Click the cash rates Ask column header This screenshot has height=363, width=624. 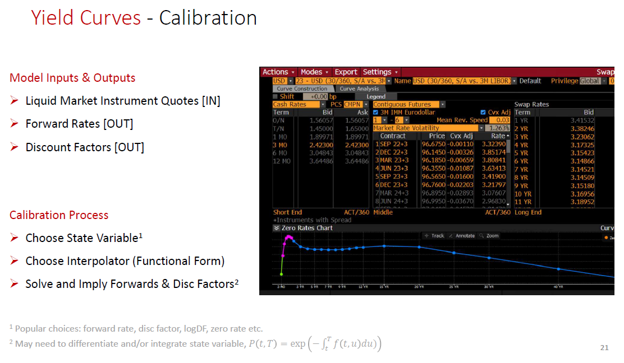click(363, 113)
